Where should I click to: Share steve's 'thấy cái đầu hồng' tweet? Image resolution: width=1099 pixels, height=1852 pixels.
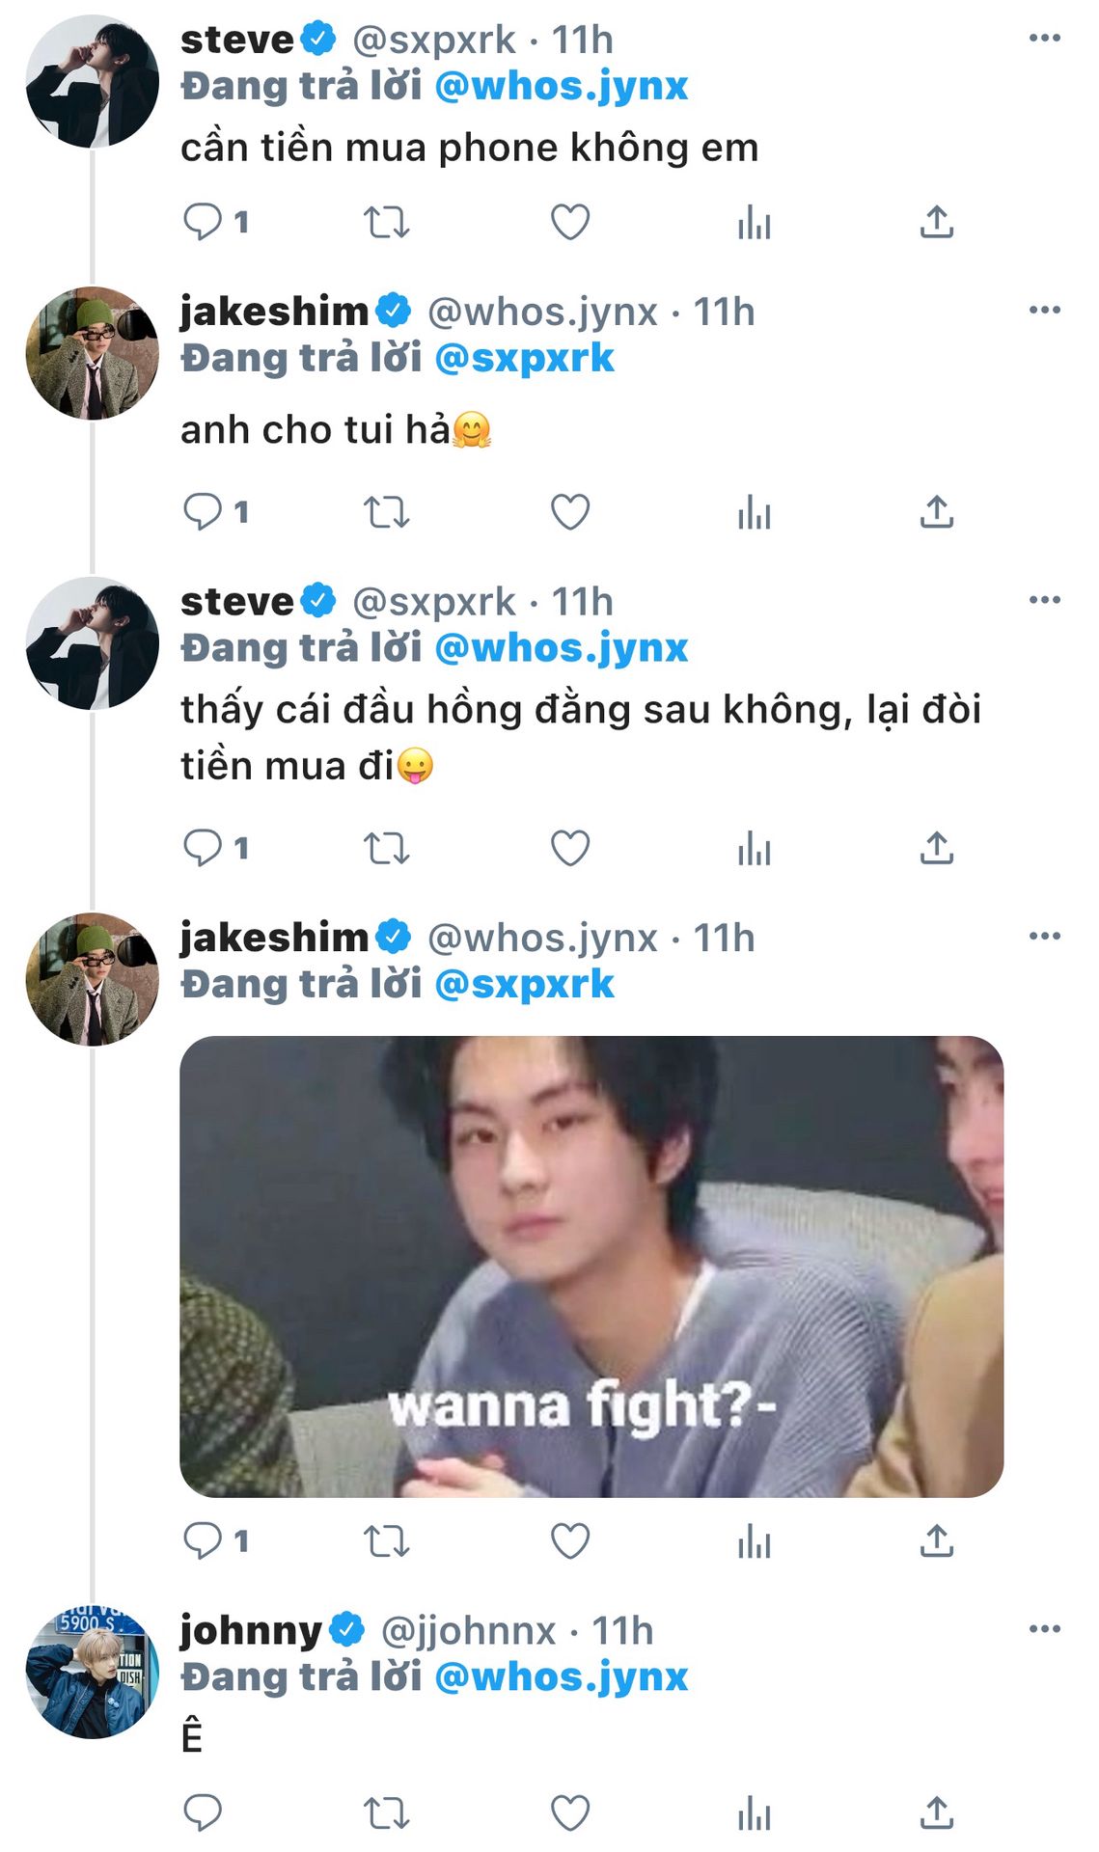click(936, 849)
